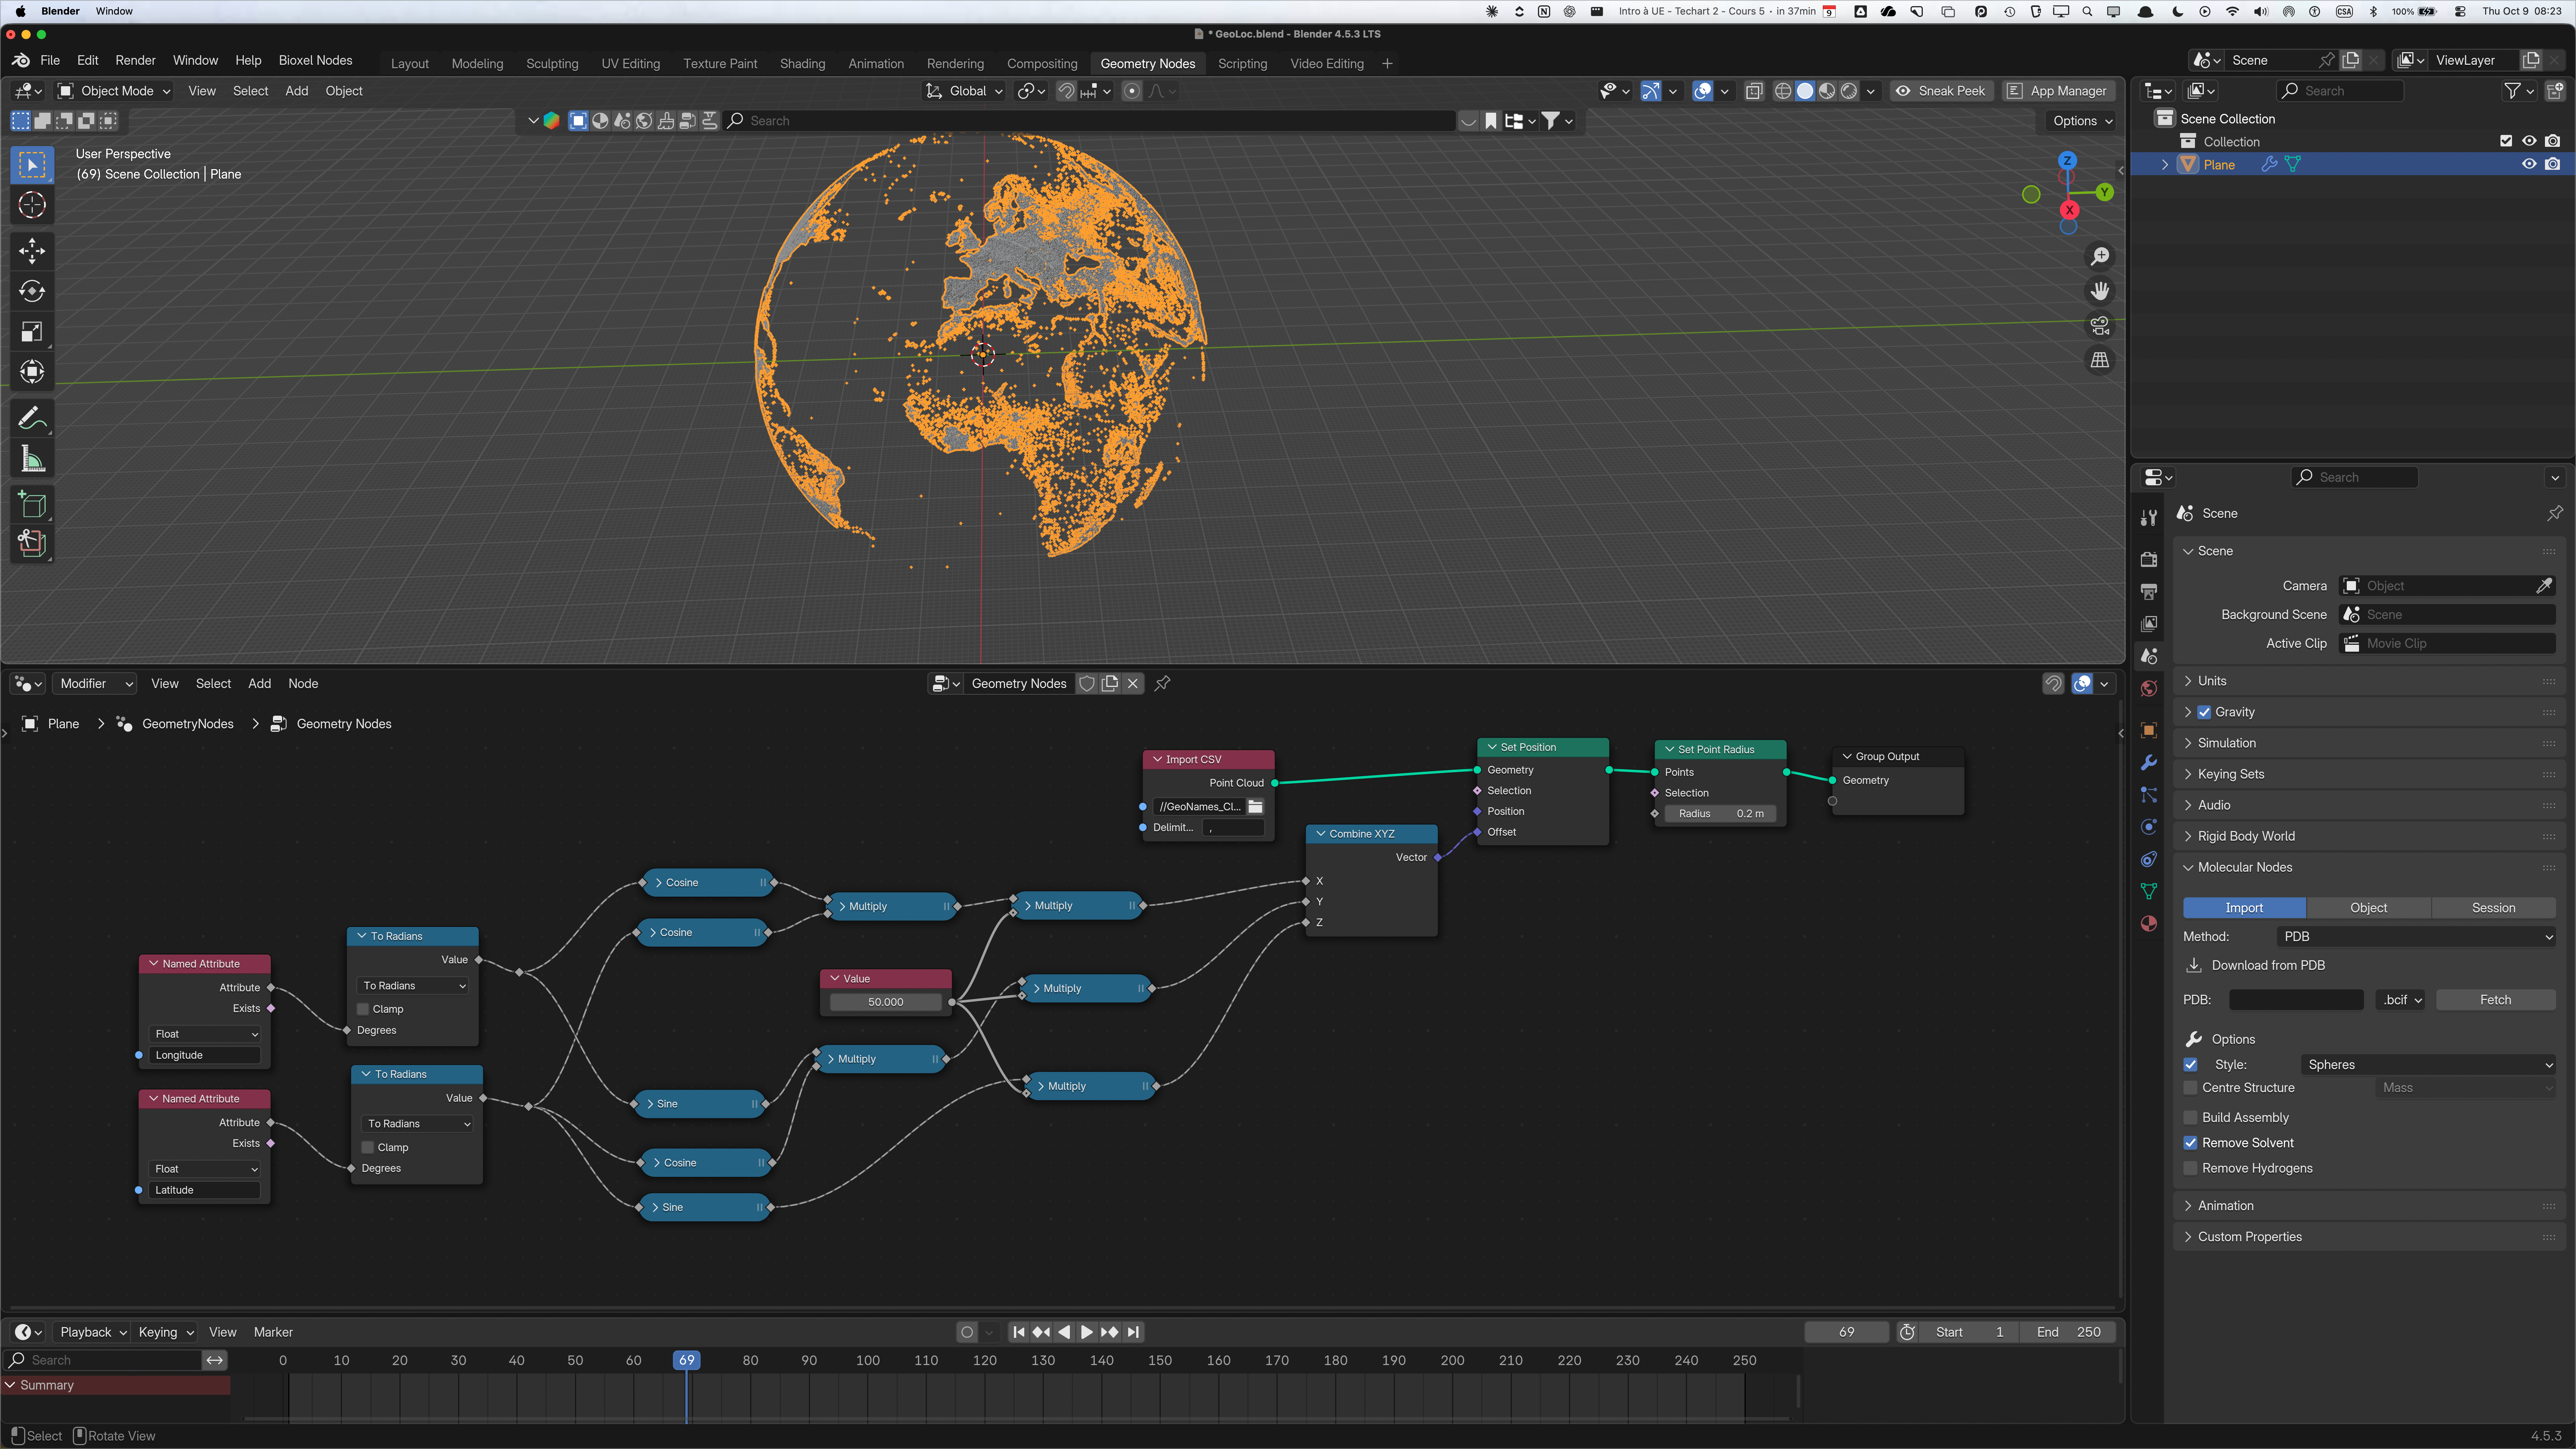Image resolution: width=2576 pixels, height=1449 pixels.
Task: Switch perspective/orthographic projection grid icon
Action: tap(2100, 360)
